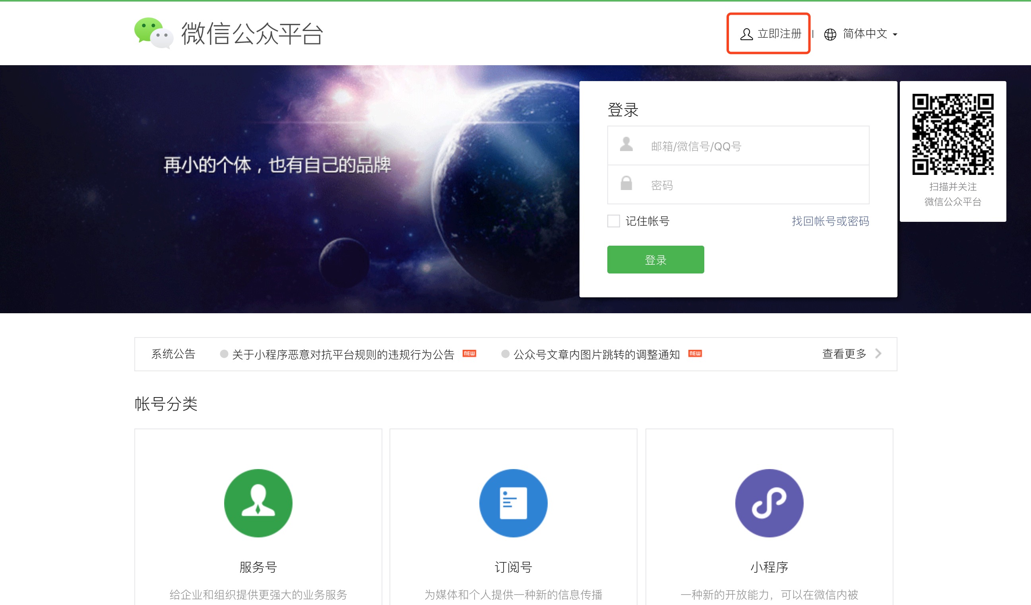Click the blue 订阅号 document icon
1031x605 pixels.
pos(514,503)
